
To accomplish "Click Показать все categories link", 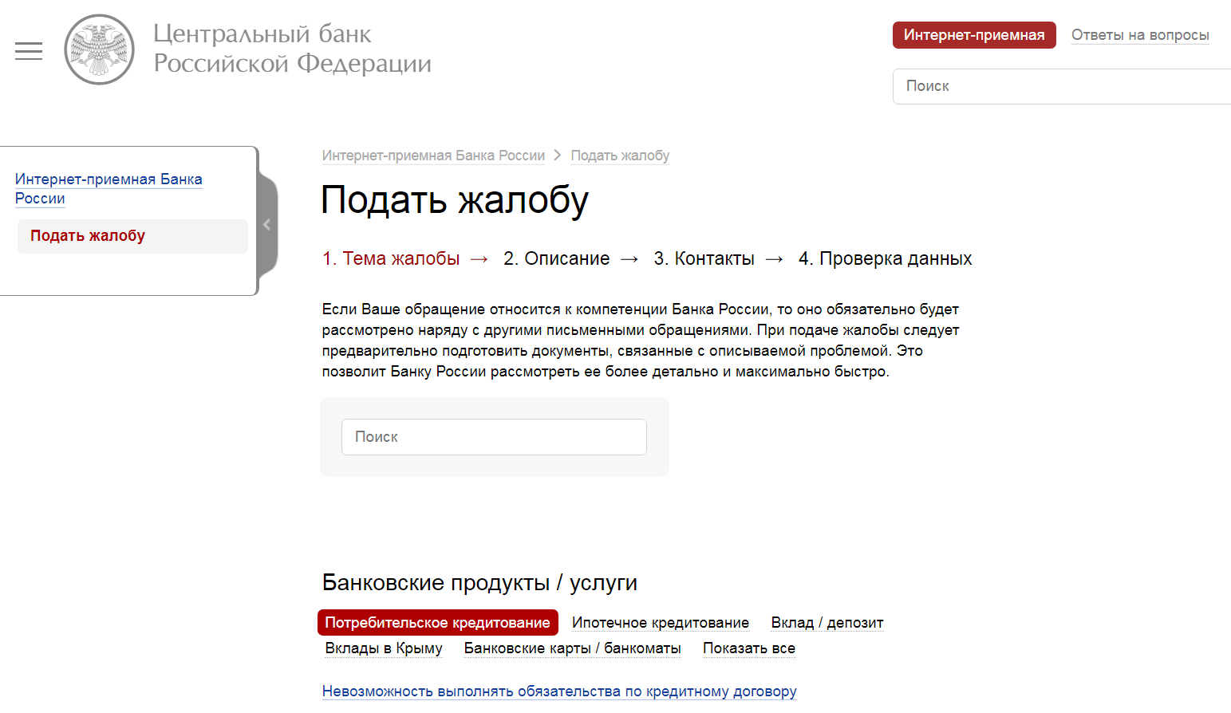I will point(749,648).
